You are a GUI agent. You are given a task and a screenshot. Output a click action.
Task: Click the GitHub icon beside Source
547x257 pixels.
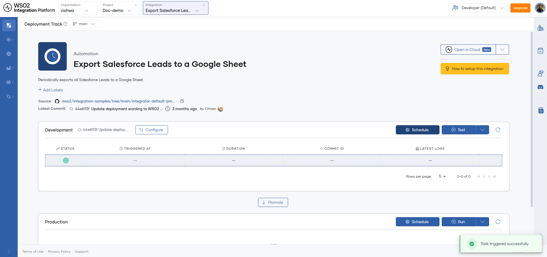coord(57,101)
